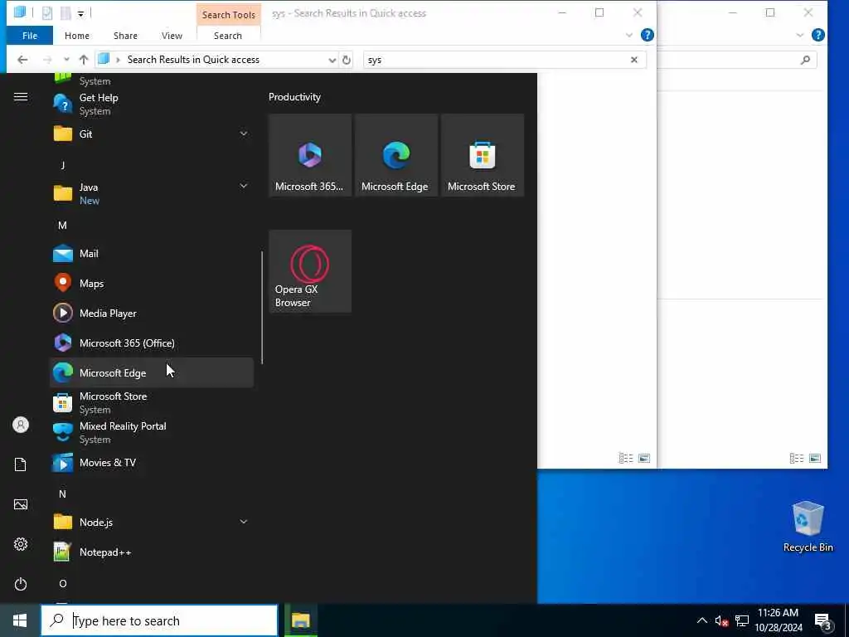The image size is (849, 637).
Task: Open Help in the back Explorer window
Action: point(818,35)
